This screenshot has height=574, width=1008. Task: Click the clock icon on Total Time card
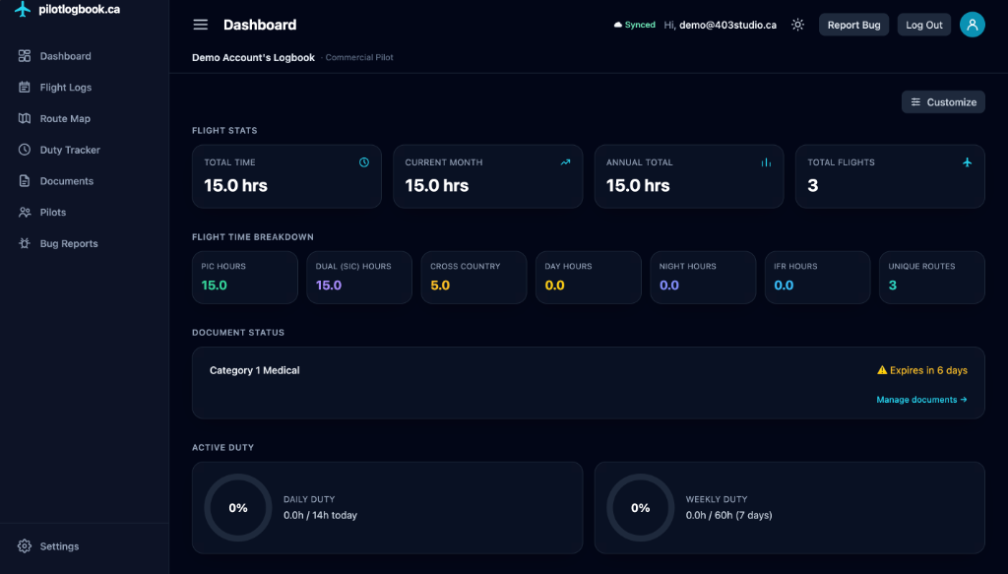[x=364, y=162]
